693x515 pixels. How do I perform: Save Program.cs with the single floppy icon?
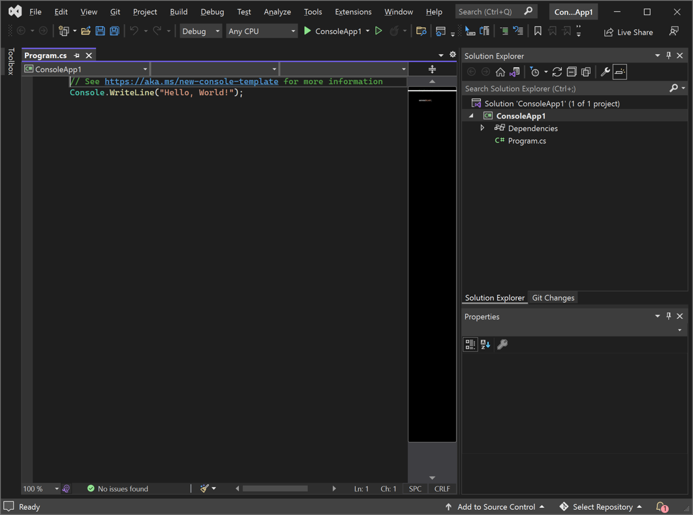click(100, 31)
